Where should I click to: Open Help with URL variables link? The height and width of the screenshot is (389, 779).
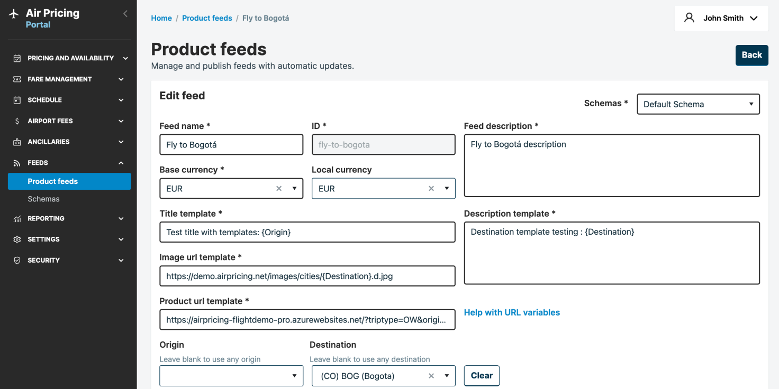[512, 312]
